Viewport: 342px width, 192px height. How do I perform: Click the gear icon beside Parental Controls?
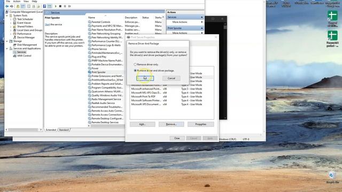[x=89, y=22]
